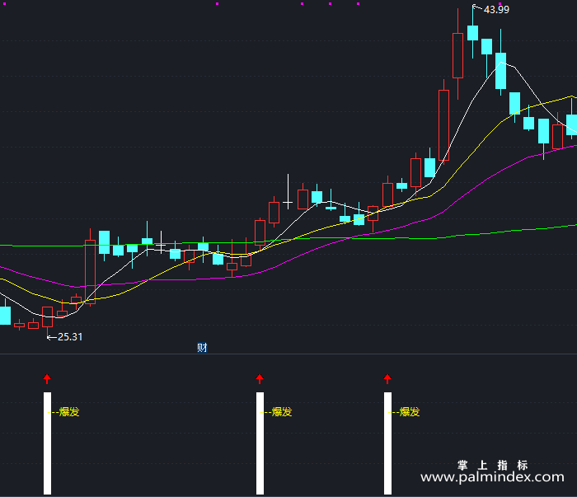
Task: Select the first white signal bar
Action: tap(48, 443)
